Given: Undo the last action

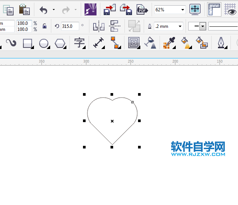Looking at the screenshot, I should coord(43,10).
